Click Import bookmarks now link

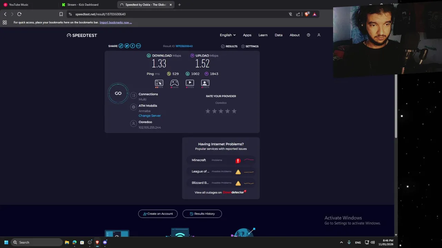(116, 22)
